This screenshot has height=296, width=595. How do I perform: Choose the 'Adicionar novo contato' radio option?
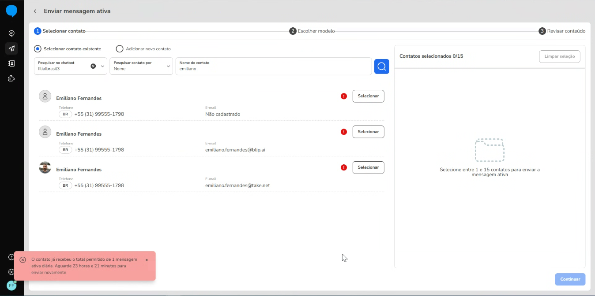[x=119, y=49]
